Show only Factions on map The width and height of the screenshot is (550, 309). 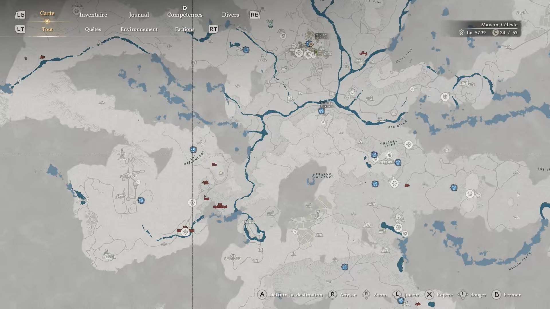pyautogui.click(x=184, y=29)
